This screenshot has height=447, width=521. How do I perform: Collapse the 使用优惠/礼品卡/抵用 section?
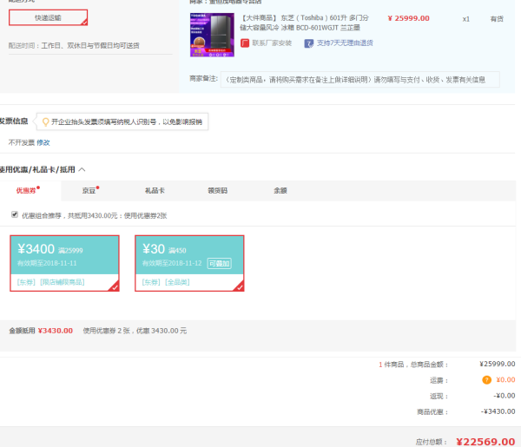pos(82,170)
